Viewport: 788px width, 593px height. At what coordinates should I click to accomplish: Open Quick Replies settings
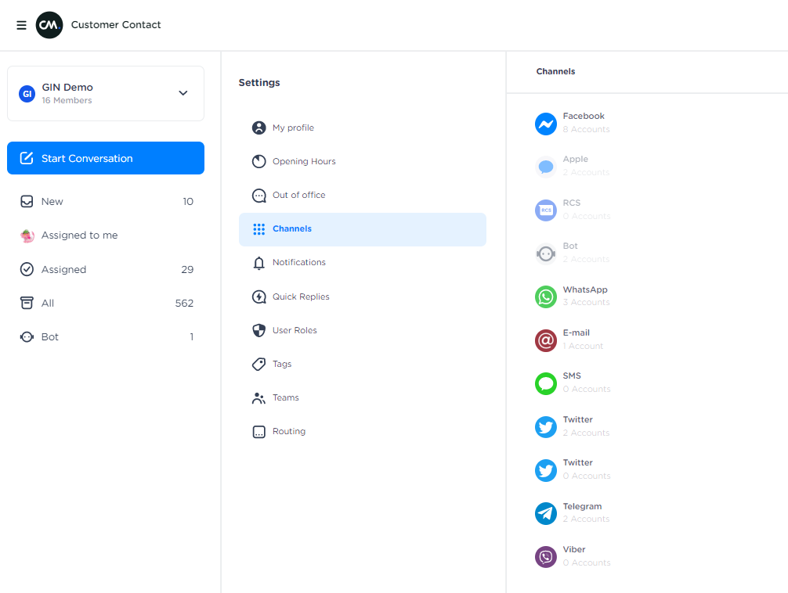click(301, 297)
